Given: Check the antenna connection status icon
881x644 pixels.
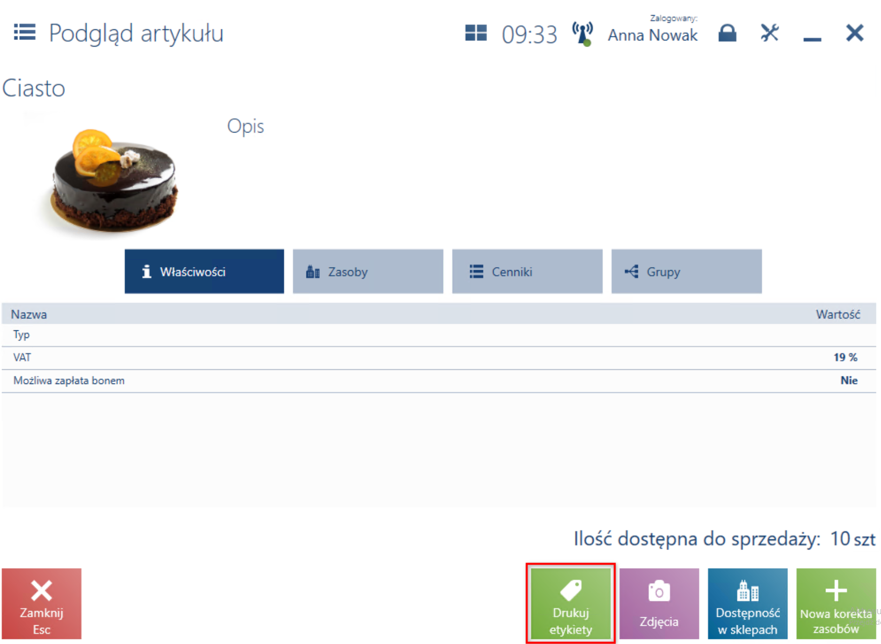Looking at the screenshot, I should (583, 34).
